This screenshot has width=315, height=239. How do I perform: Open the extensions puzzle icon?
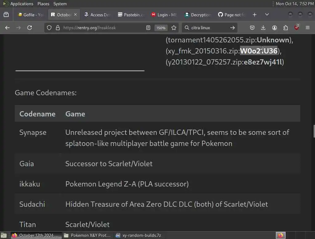[x=285, y=28]
